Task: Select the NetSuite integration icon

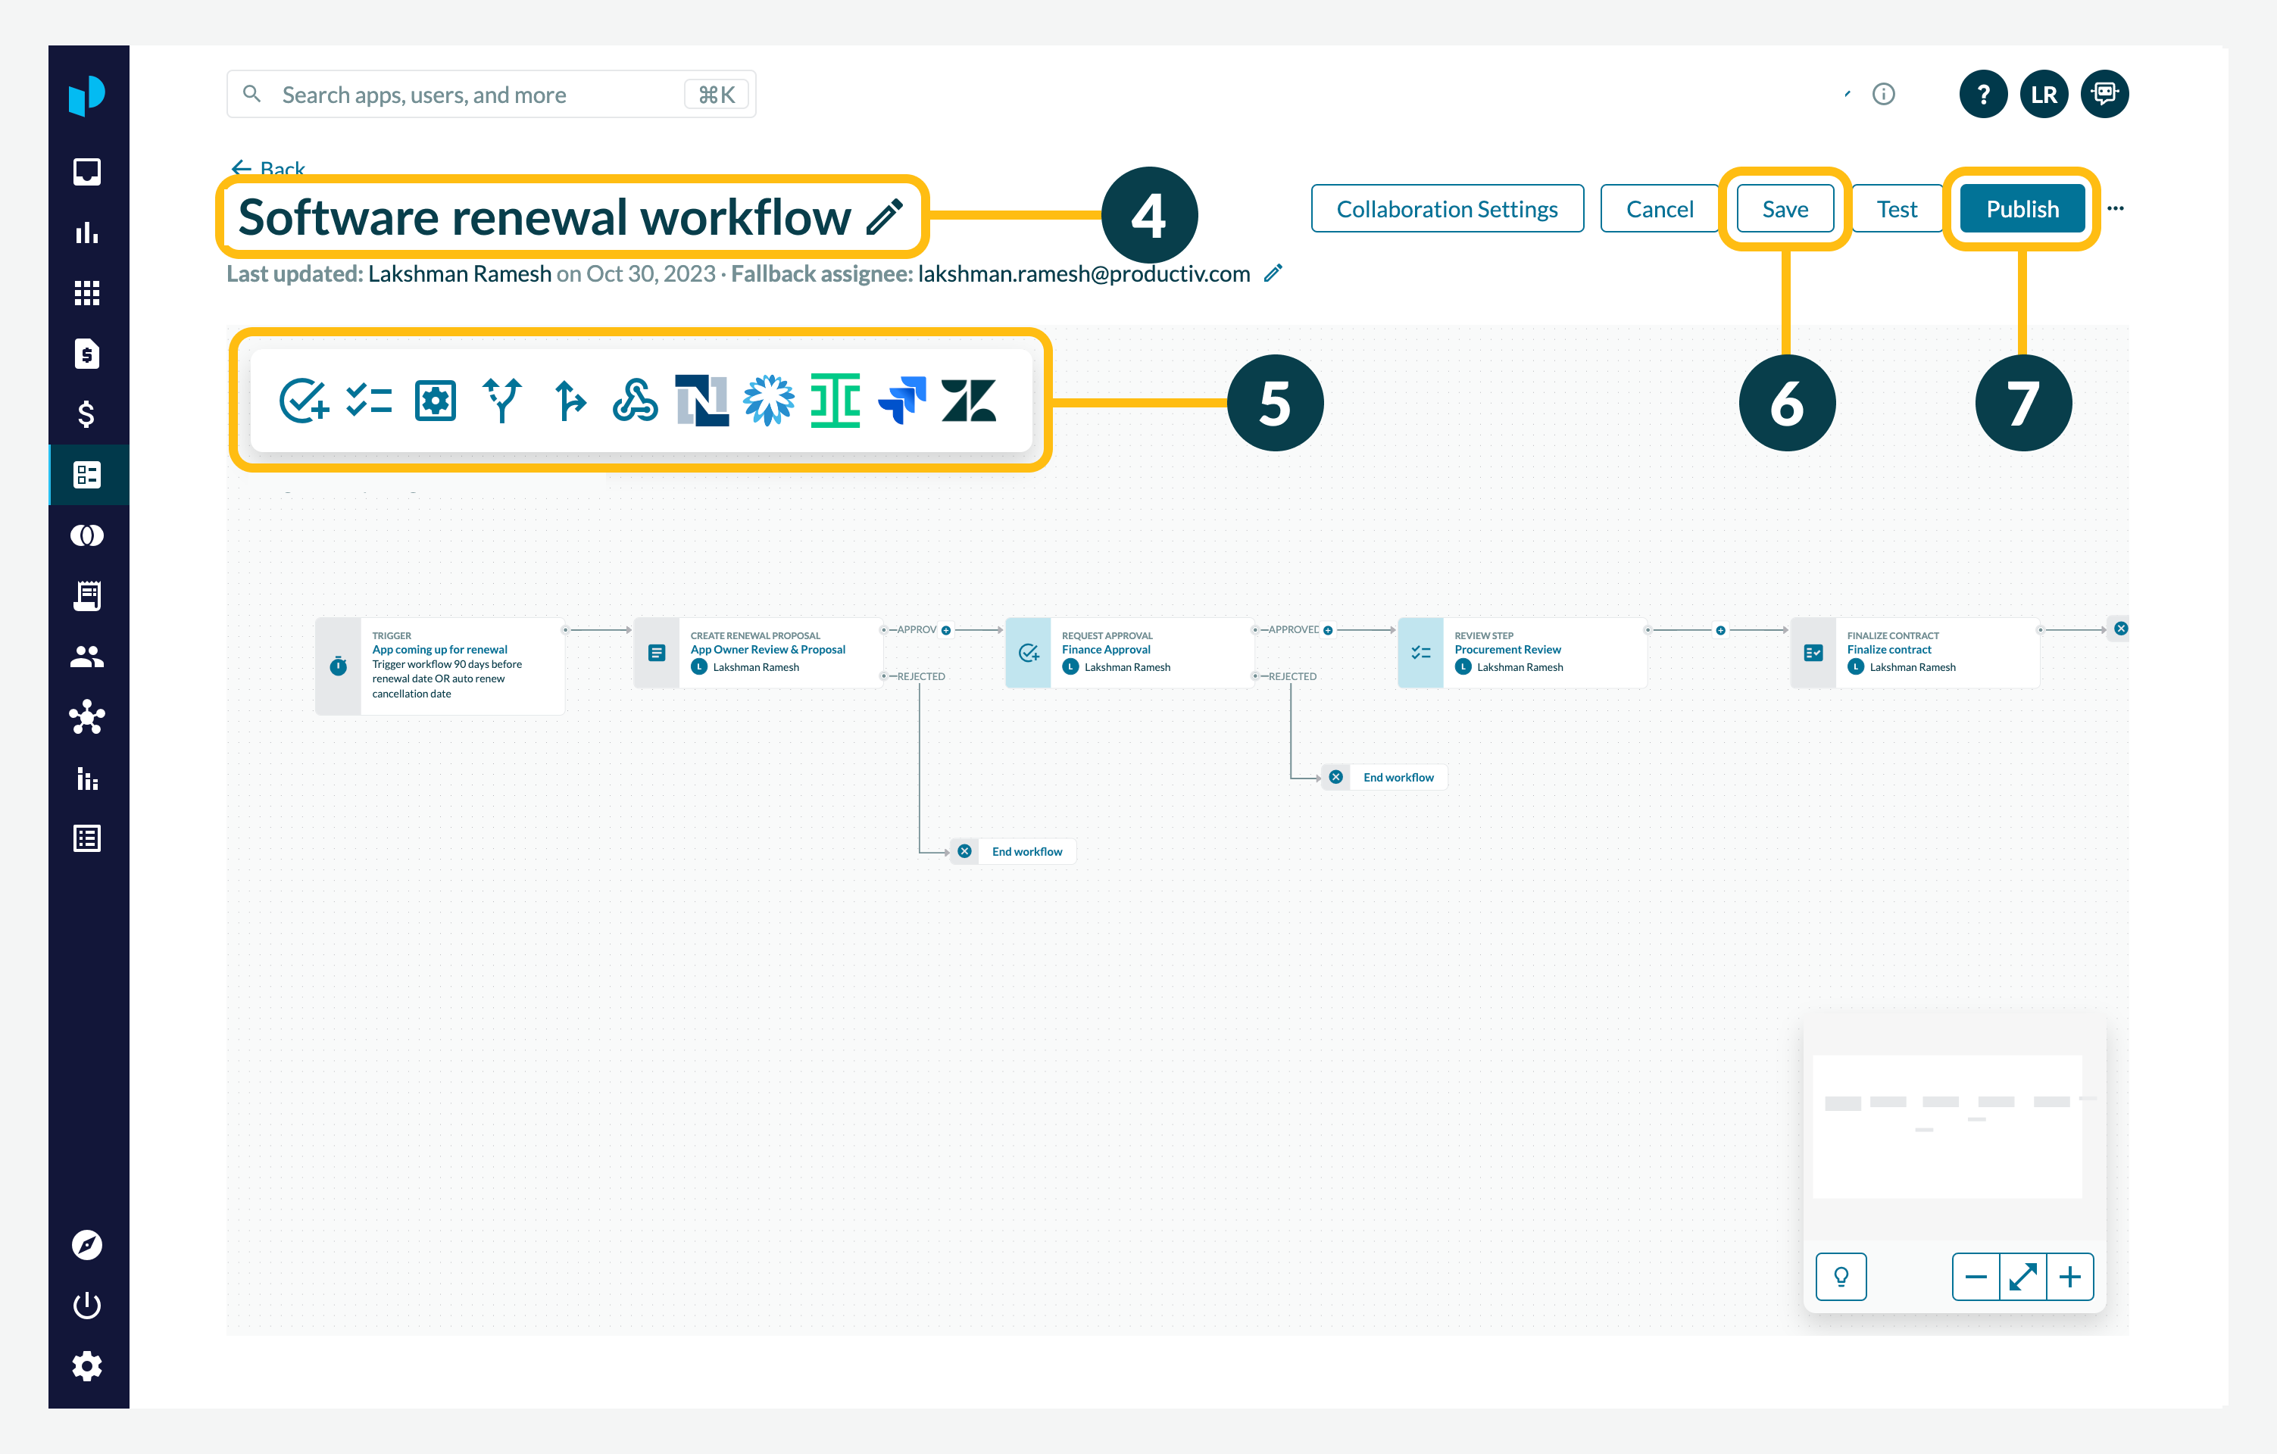Action: (701, 401)
